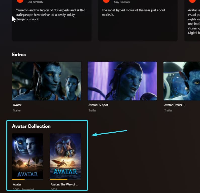Play the Avatar: Tv Spot thumbnail
The height and width of the screenshot is (193, 200).
coord(122,81)
